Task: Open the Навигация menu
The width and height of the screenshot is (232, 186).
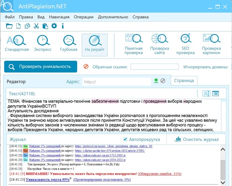Action: (x=59, y=17)
